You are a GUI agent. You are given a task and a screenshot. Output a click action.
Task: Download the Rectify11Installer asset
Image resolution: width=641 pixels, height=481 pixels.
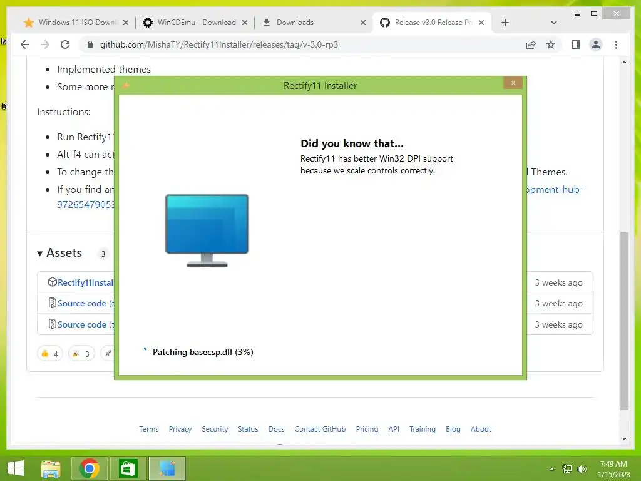coord(85,282)
